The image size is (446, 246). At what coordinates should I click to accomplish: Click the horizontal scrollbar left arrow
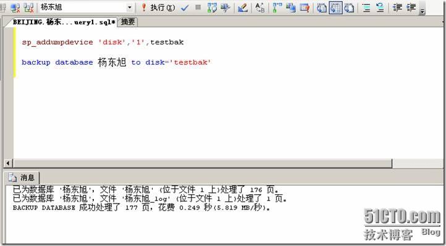tap(7, 163)
